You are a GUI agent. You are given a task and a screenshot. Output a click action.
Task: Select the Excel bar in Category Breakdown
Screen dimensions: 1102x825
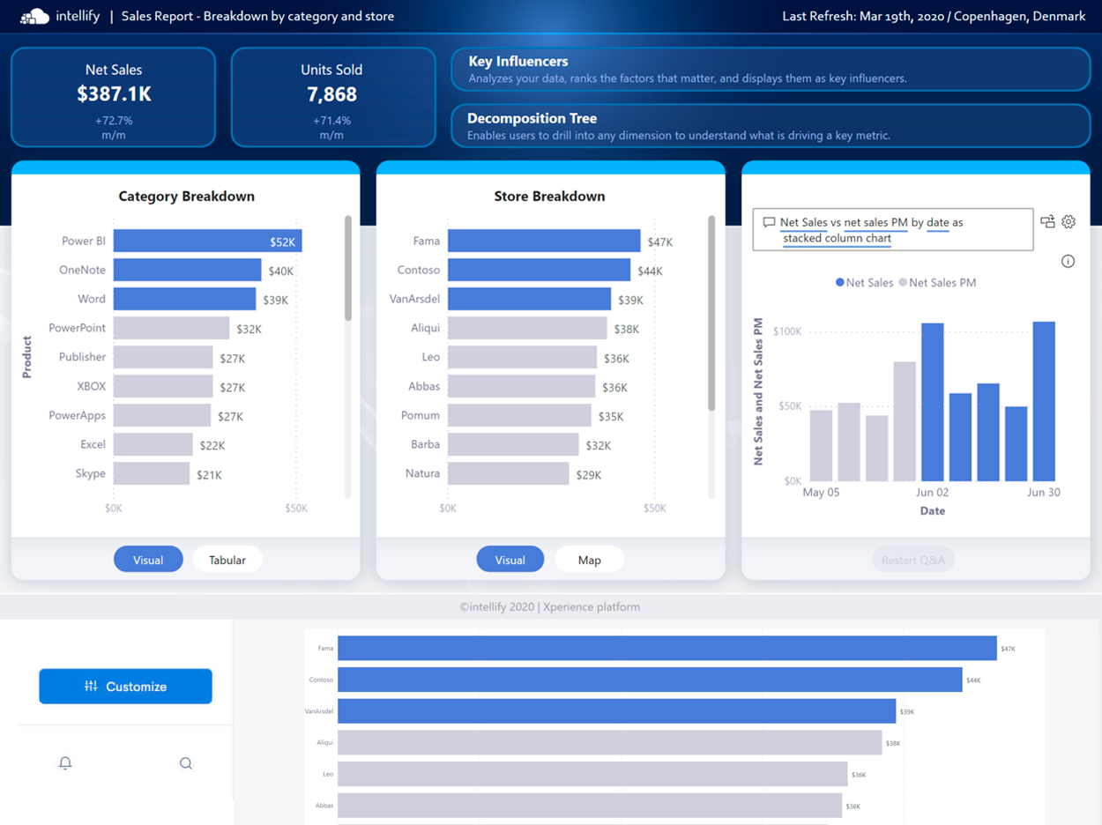tap(153, 444)
